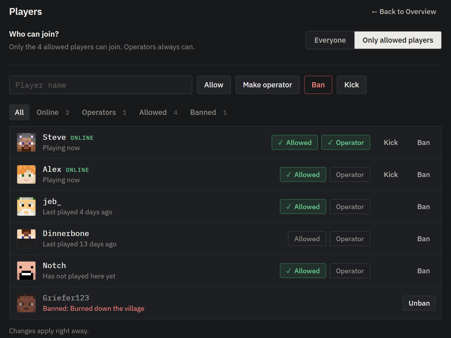Ban jeb_ from the server

[x=423, y=207]
